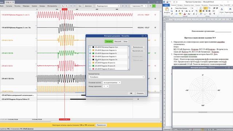Open the Сигналы menu in oscillogram viewer
The height and width of the screenshot is (131, 233).
tap(9, 6)
